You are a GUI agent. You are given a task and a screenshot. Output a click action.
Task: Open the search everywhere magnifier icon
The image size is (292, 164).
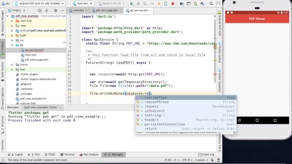211,4
